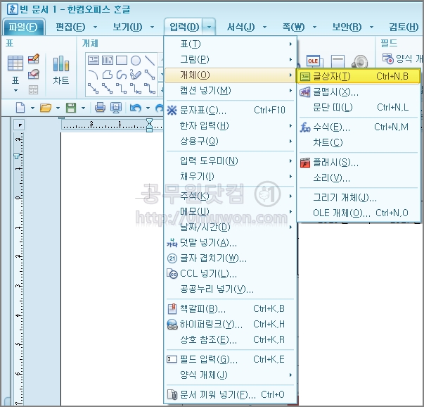This screenshot has height=407, width=424.
Task: Choose 덧말 넣기(A)... menu item
Action: pos(230,243)
